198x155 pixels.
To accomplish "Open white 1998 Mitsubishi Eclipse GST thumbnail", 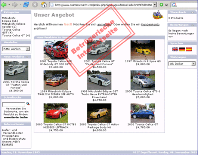I will (x=99, y=80).
